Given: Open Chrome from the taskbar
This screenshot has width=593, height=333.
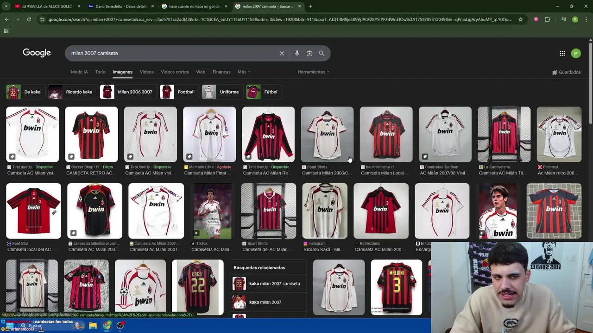Looking at the screenshot, I should 107,326.
